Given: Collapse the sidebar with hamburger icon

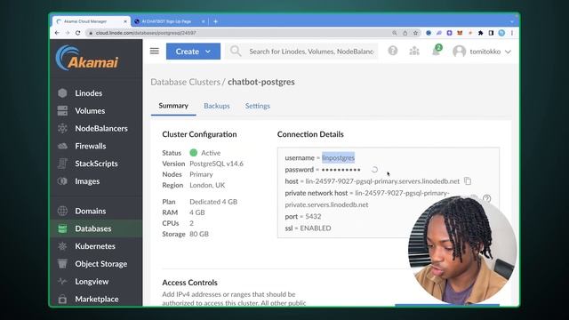Looking at the screenshot, I should [155, 52].
